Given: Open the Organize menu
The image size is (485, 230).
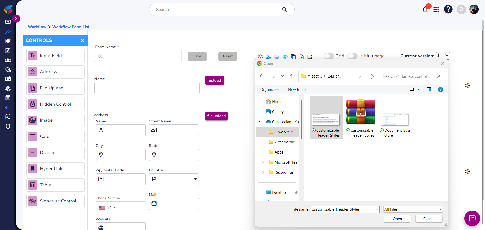Looking at the screenshot, I should click(270, 90).
